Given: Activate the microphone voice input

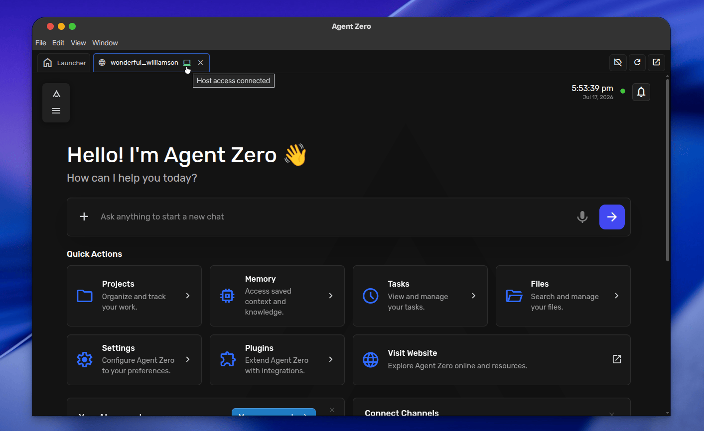Looking at the screenshot, I should click(582, 217).
